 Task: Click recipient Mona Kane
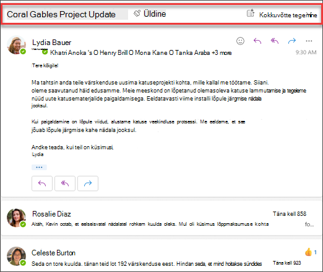coord(151,53)
